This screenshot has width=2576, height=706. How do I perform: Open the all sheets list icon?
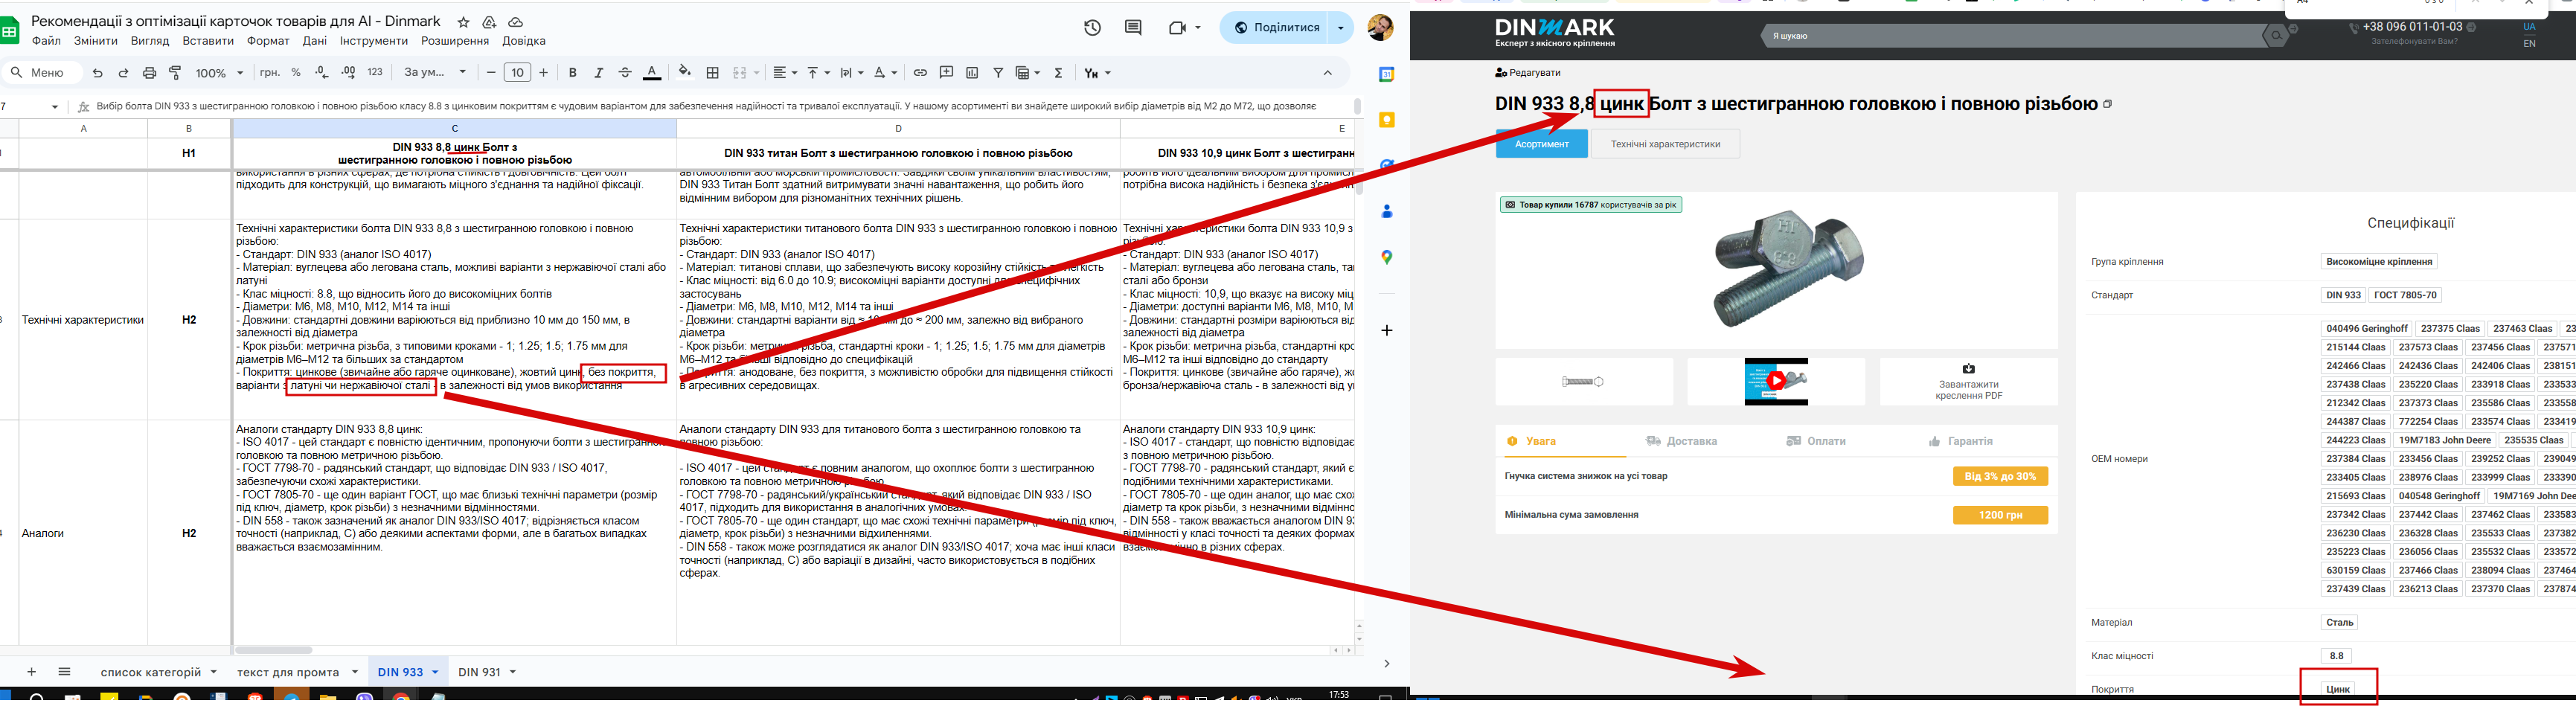click(64, 672)
